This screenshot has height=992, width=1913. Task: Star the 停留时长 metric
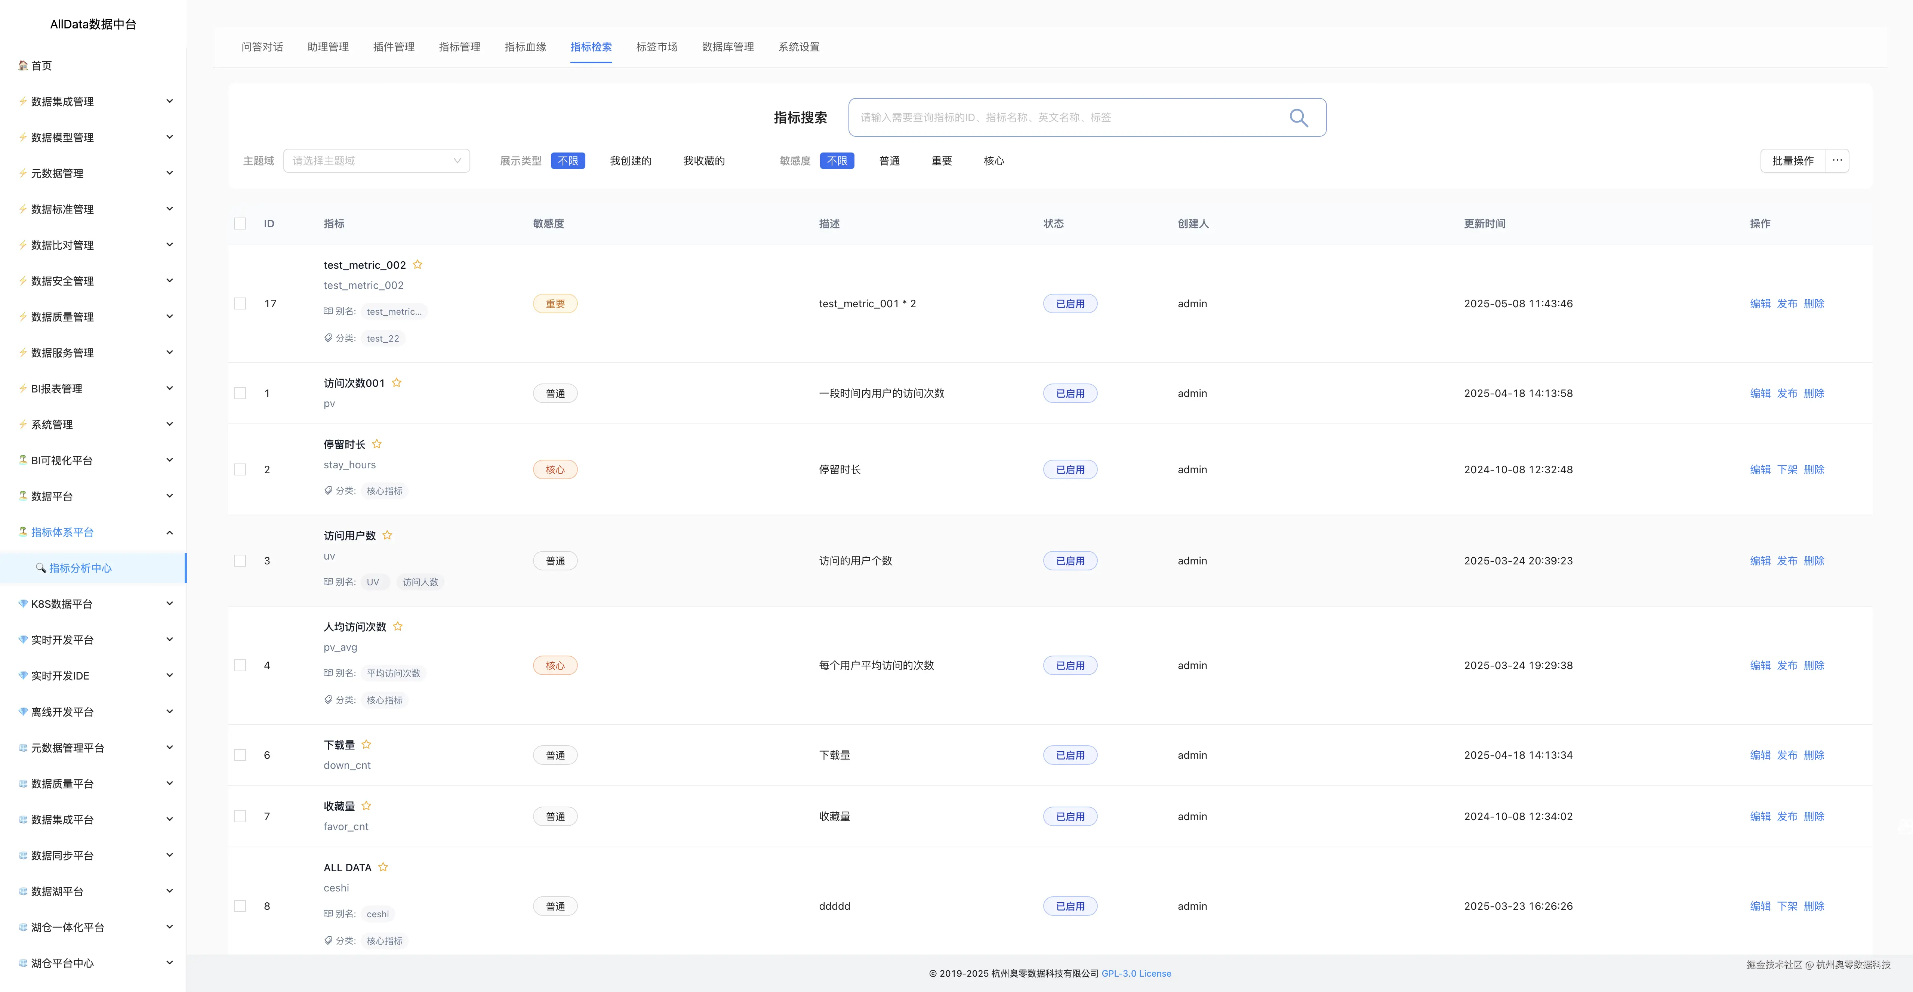(x=376, y=444)
